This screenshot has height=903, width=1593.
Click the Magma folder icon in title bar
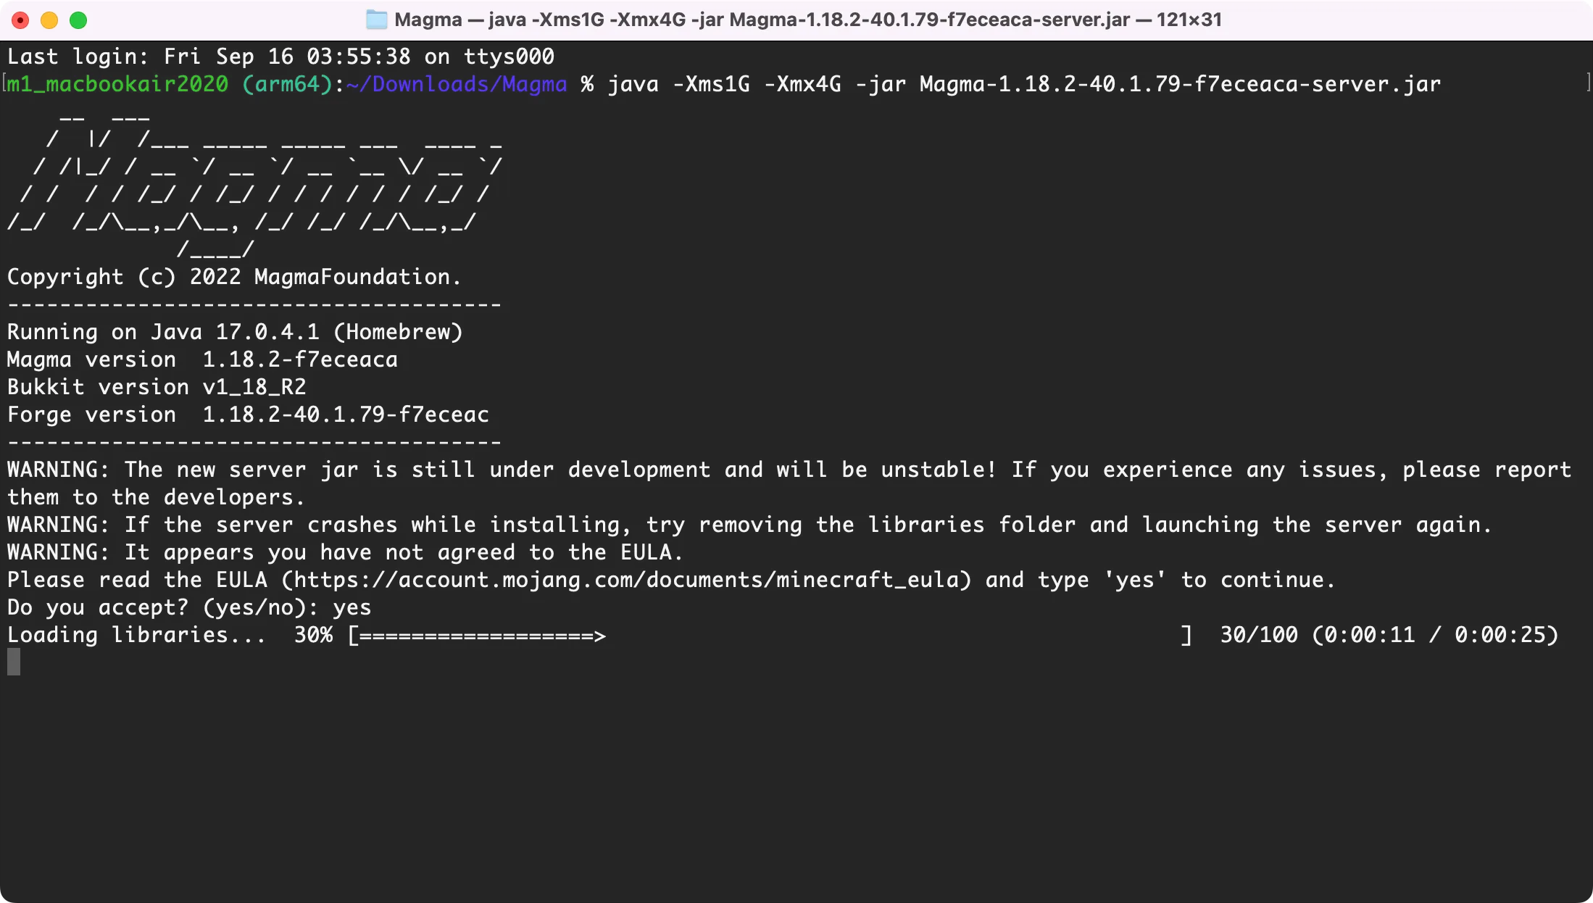click(x=376, y=20)
